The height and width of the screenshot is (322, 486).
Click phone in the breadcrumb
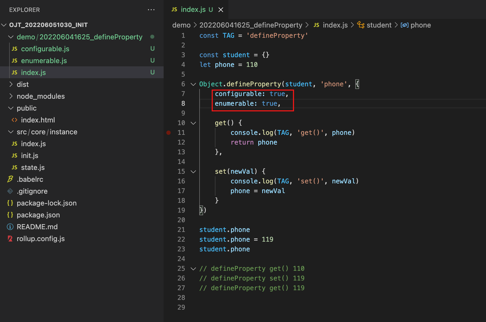[x=421, y=25]
